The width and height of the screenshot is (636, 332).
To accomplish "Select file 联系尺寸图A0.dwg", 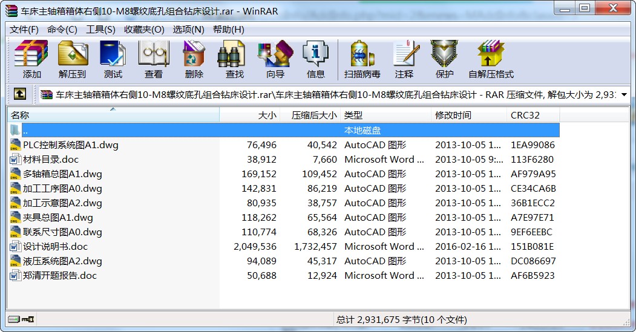I will coord(62,232).
